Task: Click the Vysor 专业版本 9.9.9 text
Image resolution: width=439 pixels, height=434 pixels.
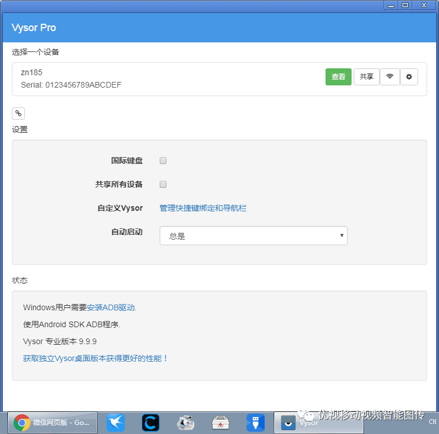Action: 60,341
